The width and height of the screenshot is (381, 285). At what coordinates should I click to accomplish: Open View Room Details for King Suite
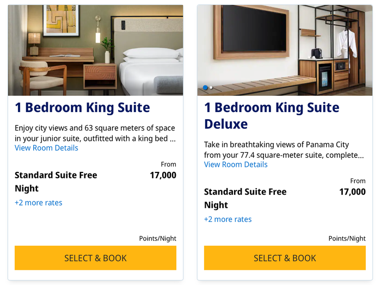[46, 148]
